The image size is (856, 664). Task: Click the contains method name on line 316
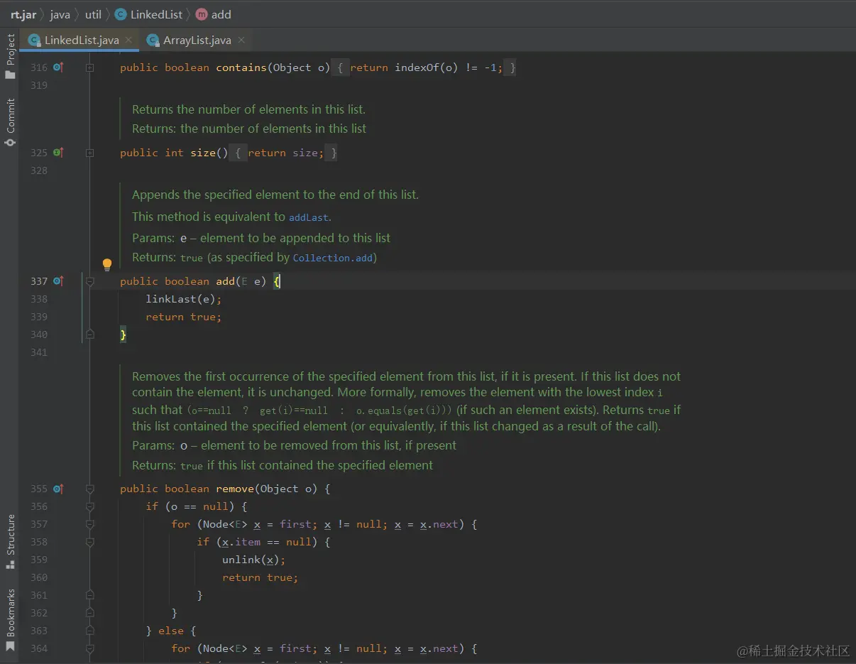click(241, 67)
